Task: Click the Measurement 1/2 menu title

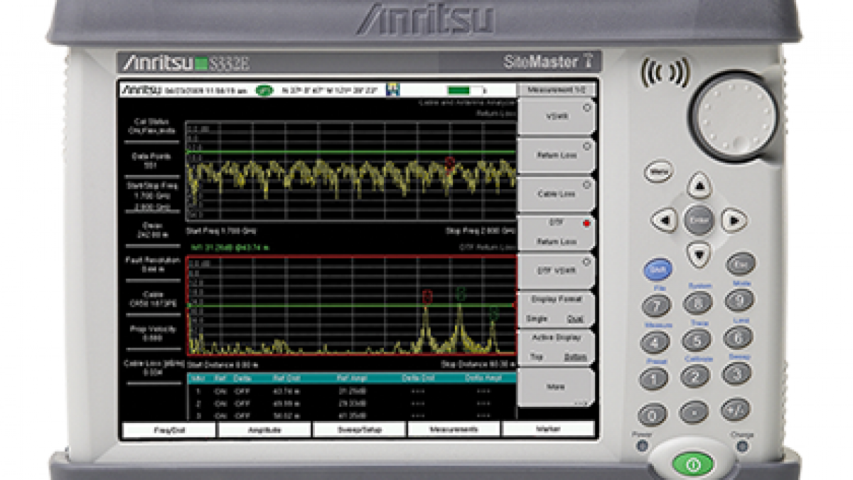Action: point(556,90)
